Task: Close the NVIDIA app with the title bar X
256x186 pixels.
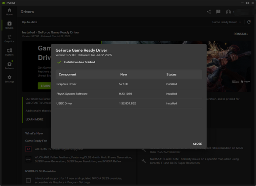Action: (x=252, y=3)
